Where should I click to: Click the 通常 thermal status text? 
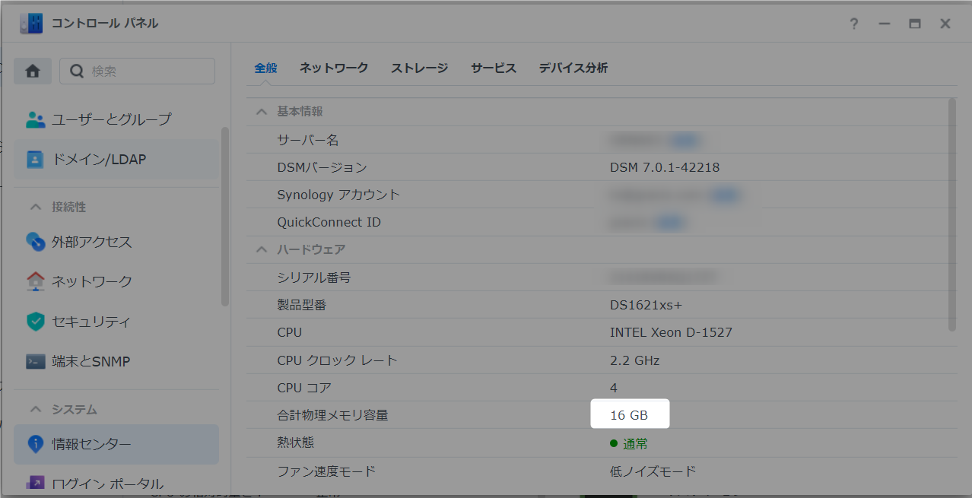(636, 443)
